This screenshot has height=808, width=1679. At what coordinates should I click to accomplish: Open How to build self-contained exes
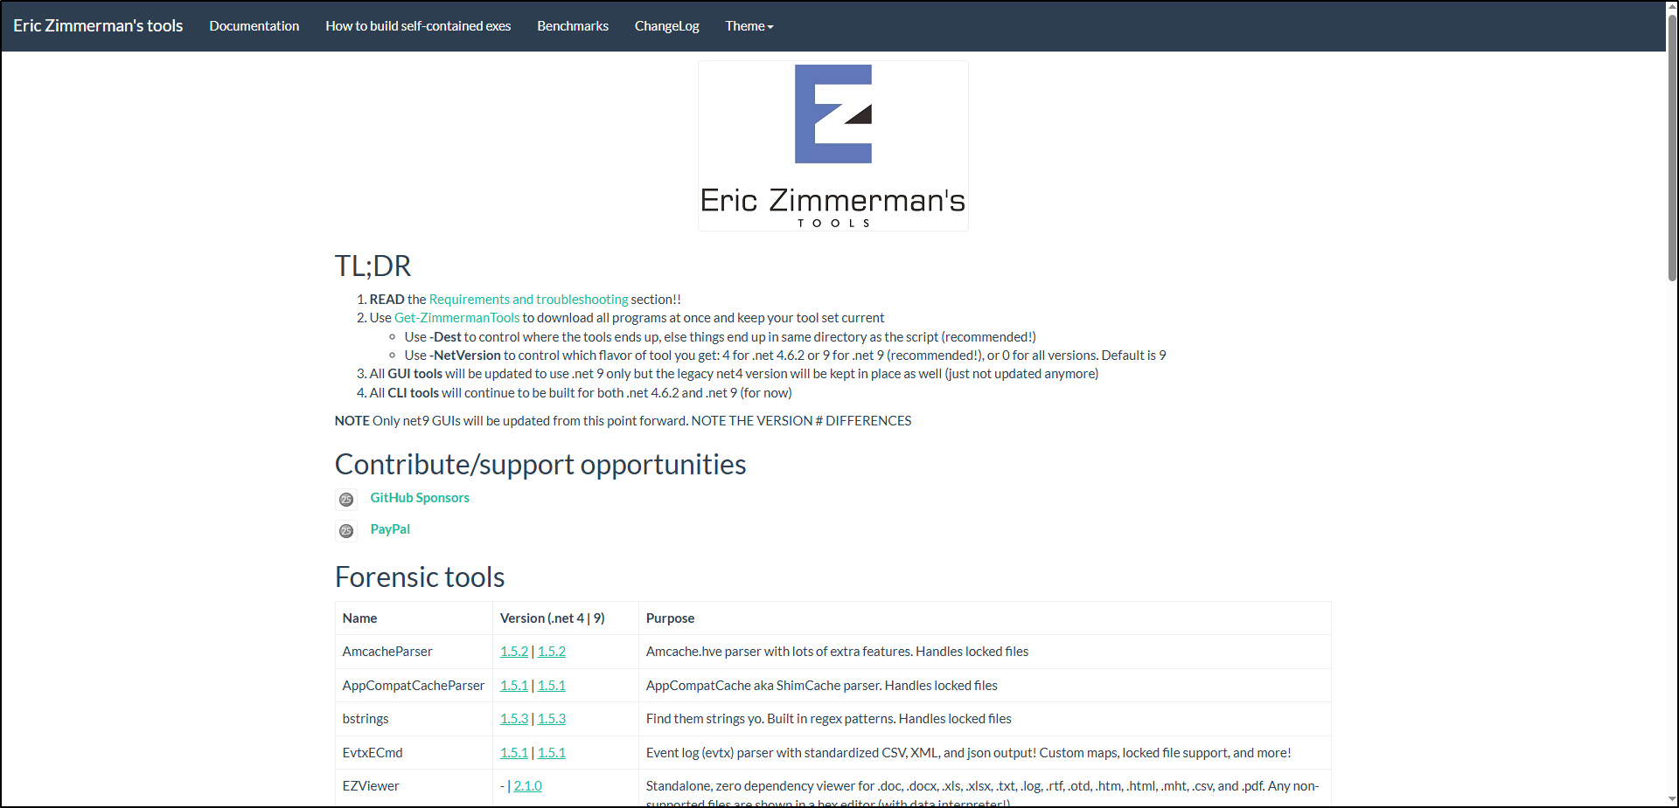coord(418,26)
